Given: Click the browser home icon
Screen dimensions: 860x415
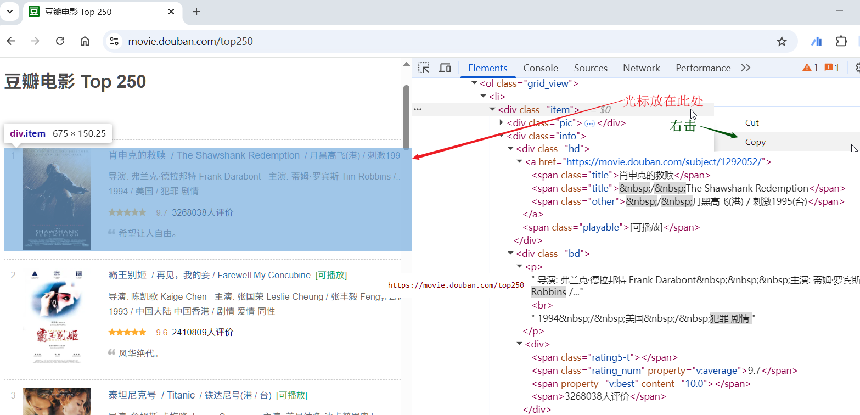Looking at the screenshot, I should click(85, 41).
